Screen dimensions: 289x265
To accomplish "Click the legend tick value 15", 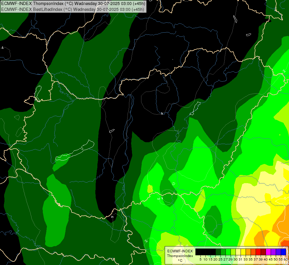I will tap(210, 259).
